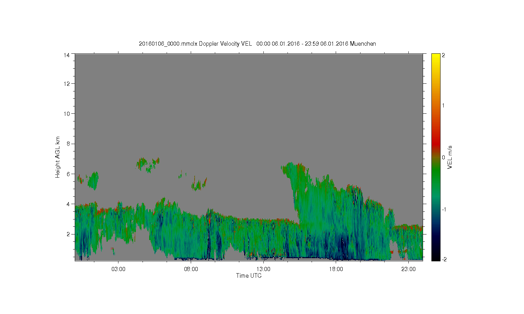Click the '6' height tick label

click(x=68, y=174)
